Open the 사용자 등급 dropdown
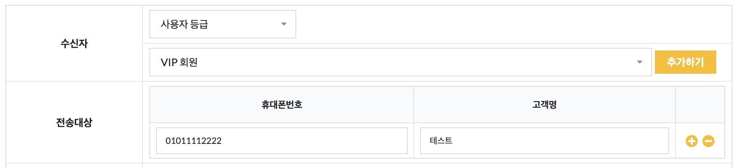 (x=223, y=24)
